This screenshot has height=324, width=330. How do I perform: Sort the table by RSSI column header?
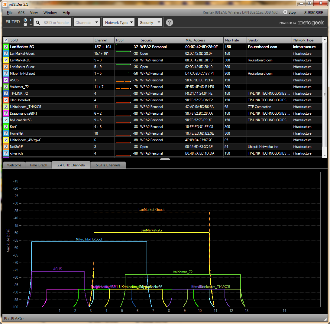point(126,40)
